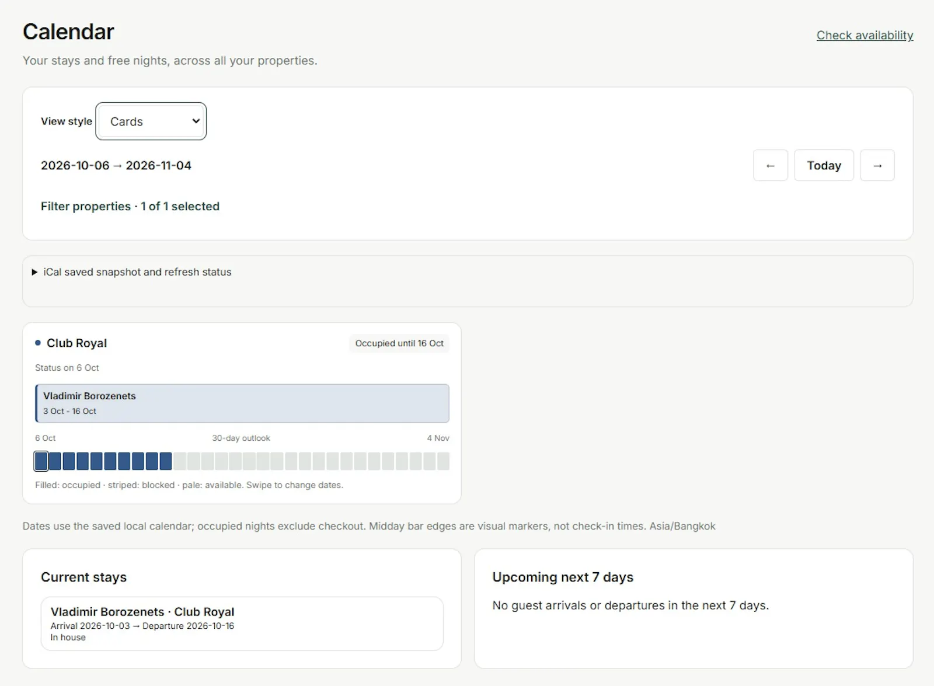Viewport: 934px width, 686px height.
Task: Click the date range 2026-10-06 → 2026-11-04
Action: click(116, 165)
